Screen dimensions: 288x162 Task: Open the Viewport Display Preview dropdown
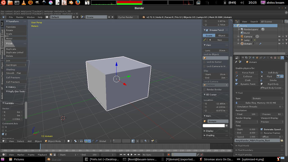point(272,122)
